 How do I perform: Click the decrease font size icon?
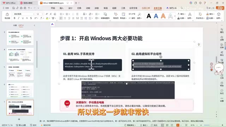point(51,14)
